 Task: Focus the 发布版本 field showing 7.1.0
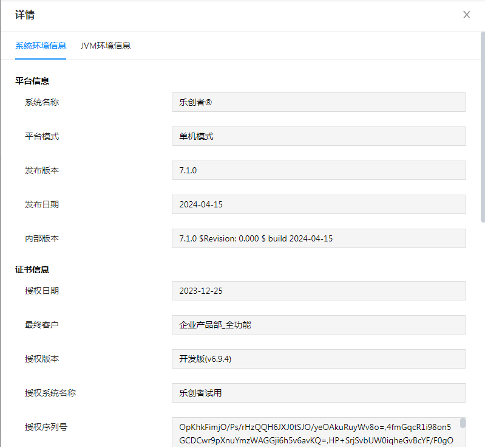(319, 170)
